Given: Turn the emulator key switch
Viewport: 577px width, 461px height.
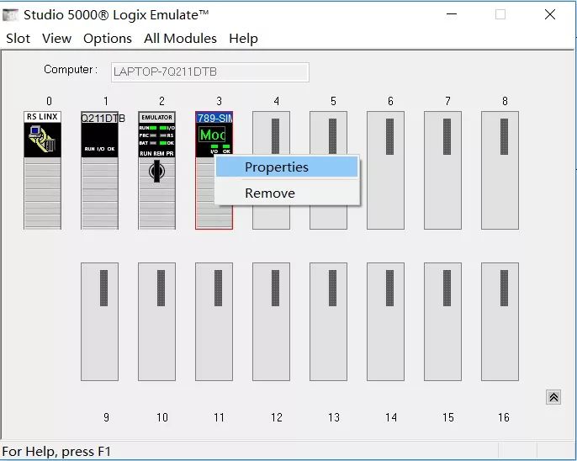Looking at the screenshot, I should tap(156, 171).
